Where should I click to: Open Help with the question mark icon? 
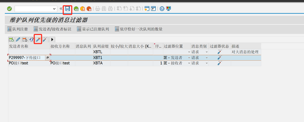tap(162, 9)
